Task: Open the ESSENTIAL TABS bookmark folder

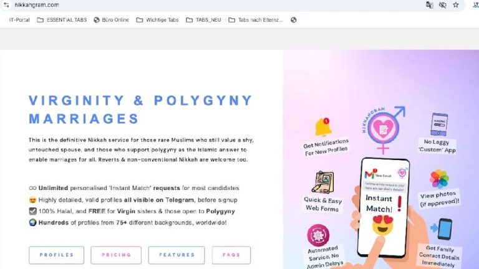Action: click(62, 20)
